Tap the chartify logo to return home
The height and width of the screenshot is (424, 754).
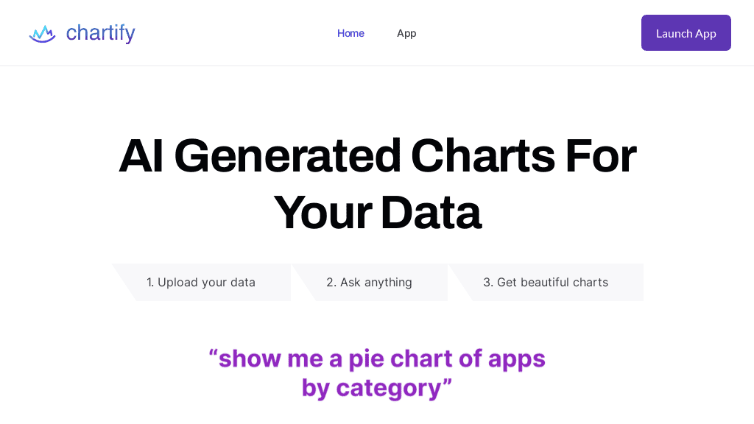[x=81, y=32]
